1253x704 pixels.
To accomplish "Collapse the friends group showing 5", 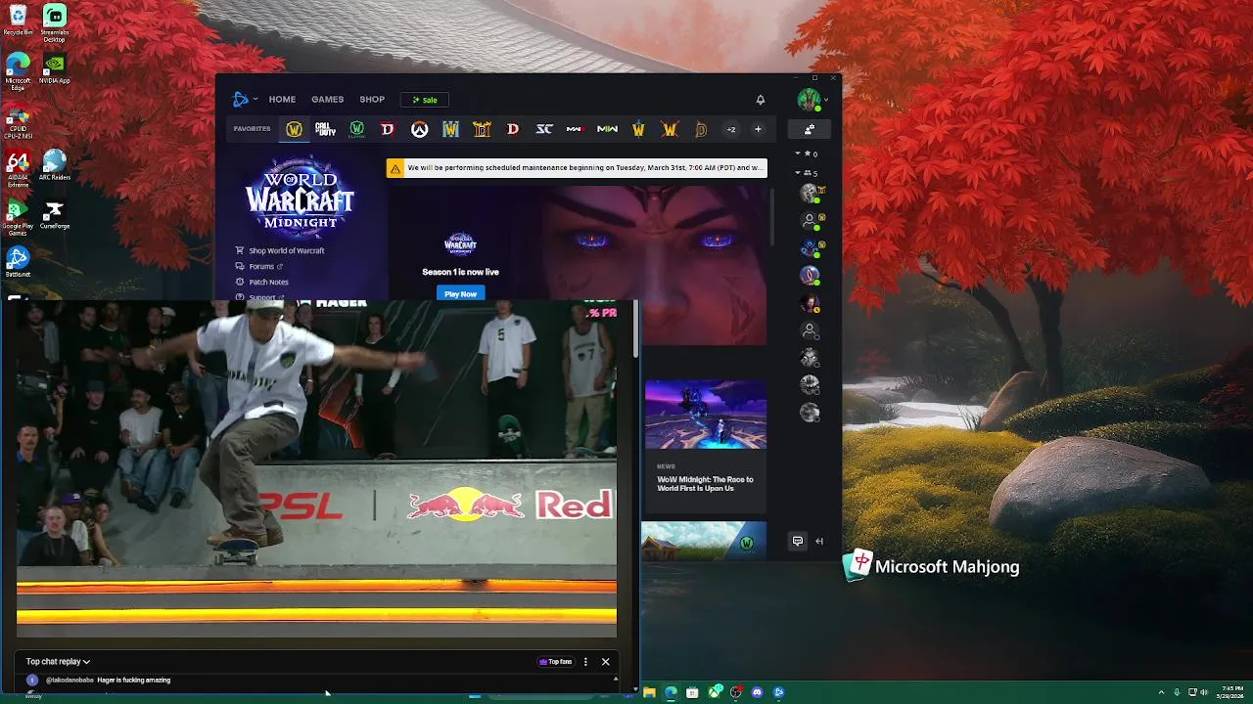I will click(x=798, y=173).
